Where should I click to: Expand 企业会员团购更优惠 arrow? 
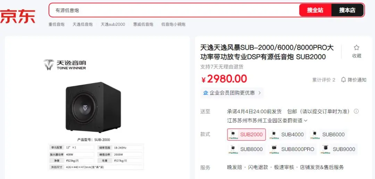pos(259,93)
